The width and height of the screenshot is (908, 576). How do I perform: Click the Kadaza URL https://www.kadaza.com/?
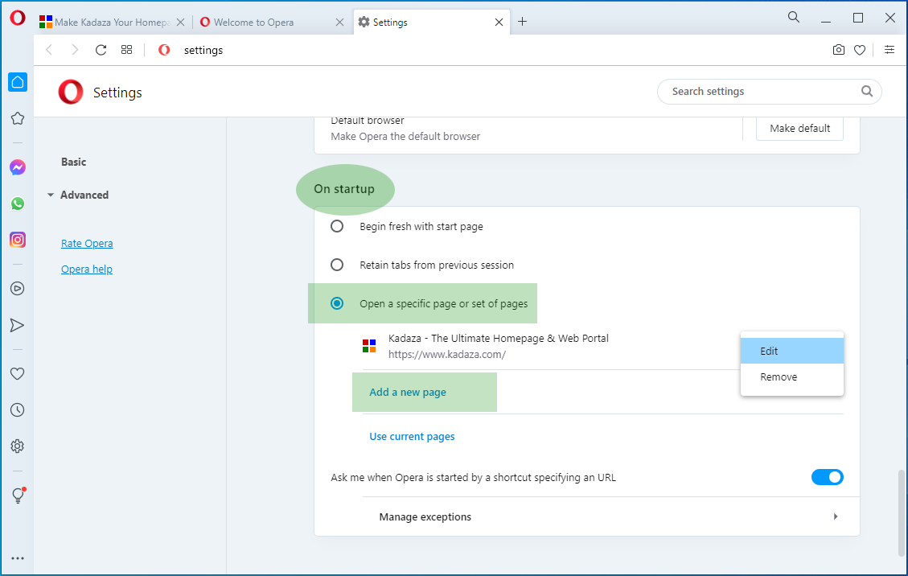pyautogui.click(x=447, y=355)
